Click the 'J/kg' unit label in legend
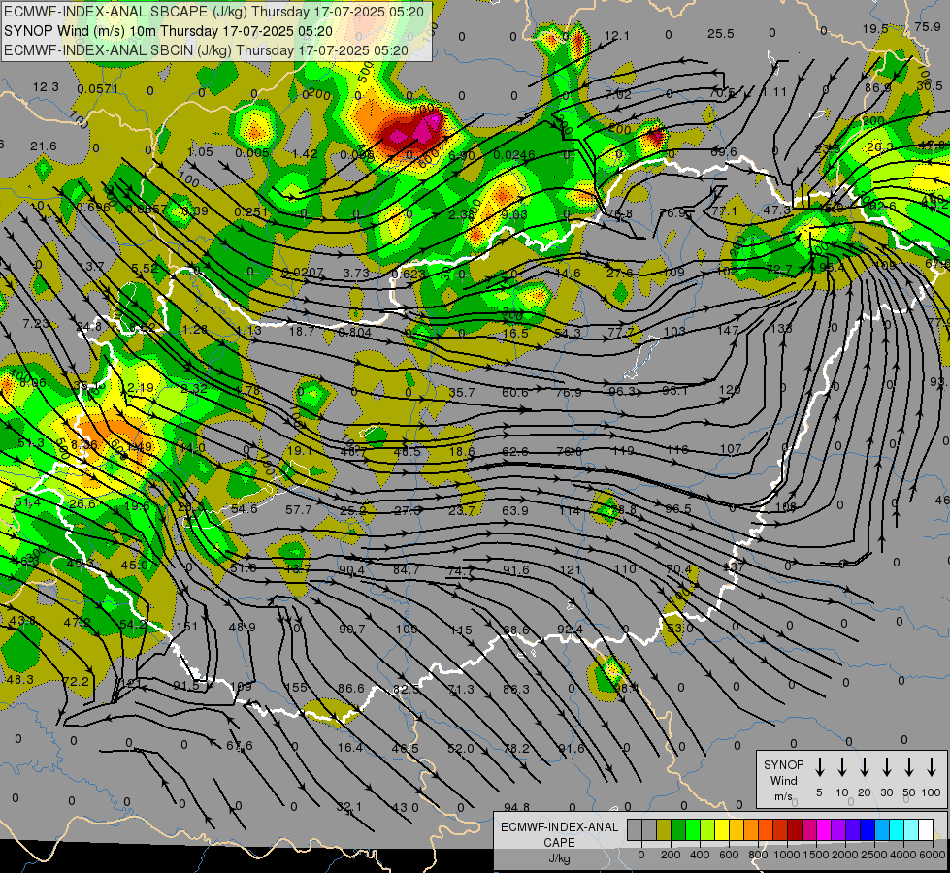The image size is (950, 873). [559, 858]
